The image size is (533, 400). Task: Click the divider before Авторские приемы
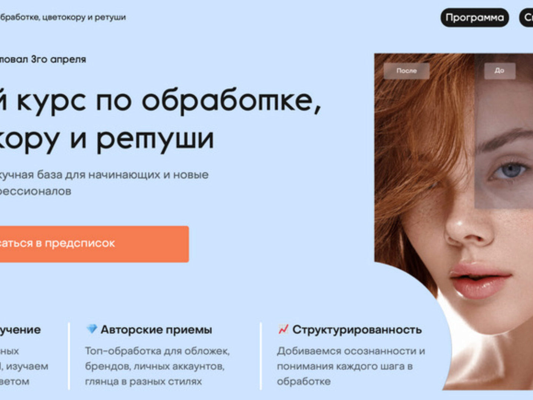click(x=69, y=356)
